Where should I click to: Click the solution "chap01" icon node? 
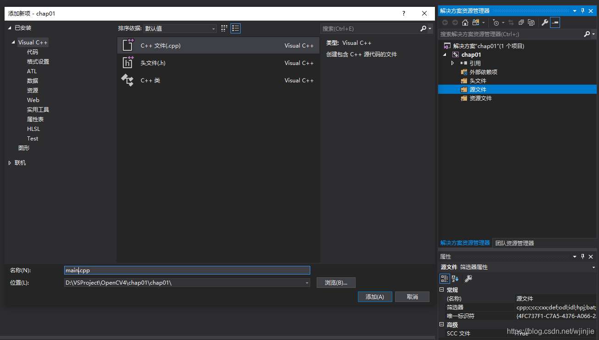pyautogui.click(x=447, y=46)
